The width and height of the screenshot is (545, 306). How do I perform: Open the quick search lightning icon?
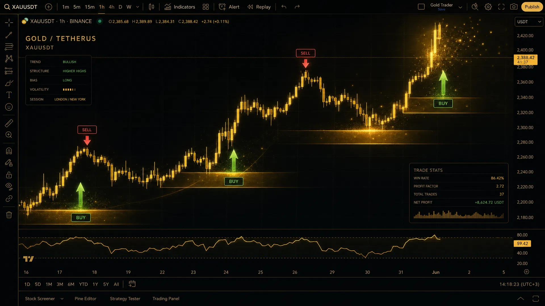tap(475, 7)
